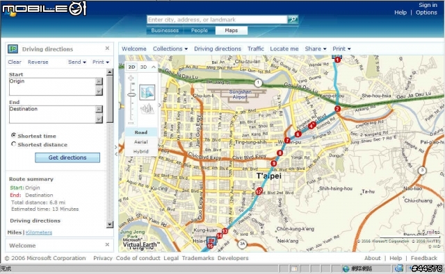Click route waypoint marker 8
This screenshot has width=445, height=274.
coord(280,153)
